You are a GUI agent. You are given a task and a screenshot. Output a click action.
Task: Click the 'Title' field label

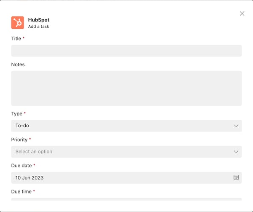pos(16,38)
